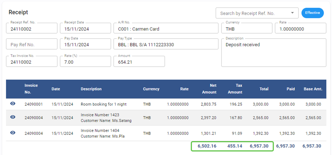Click the eye icon for invoice 24090001

(x=12, y=104)
